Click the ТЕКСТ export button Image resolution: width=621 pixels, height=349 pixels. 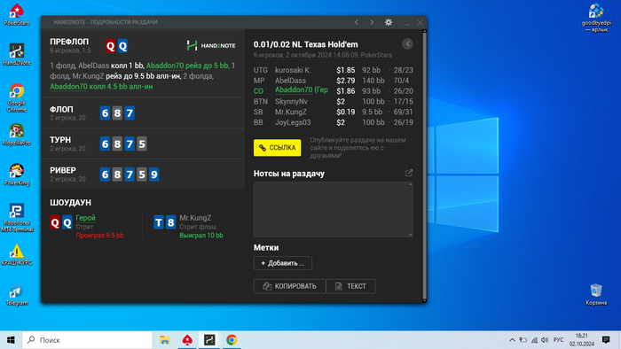[350, 286]
